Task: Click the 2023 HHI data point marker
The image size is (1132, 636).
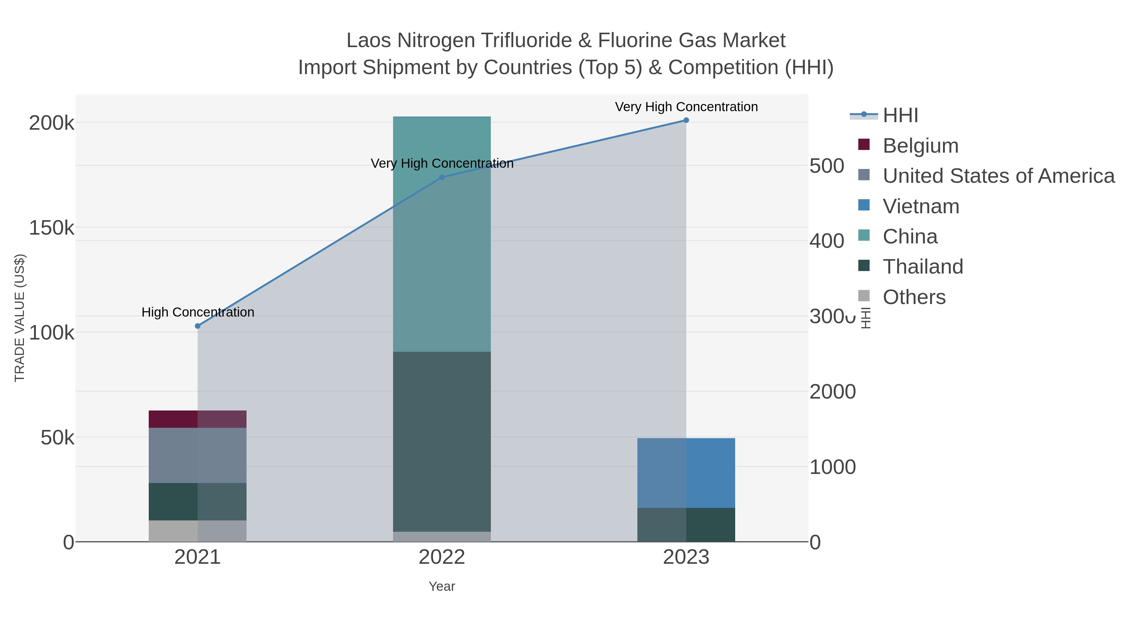Action: (x=686, y=120)
